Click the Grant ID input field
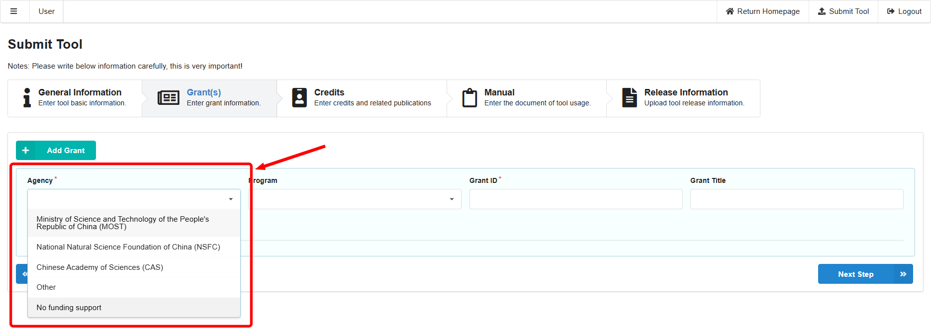931x334 pixels. [x=575, y=199]
